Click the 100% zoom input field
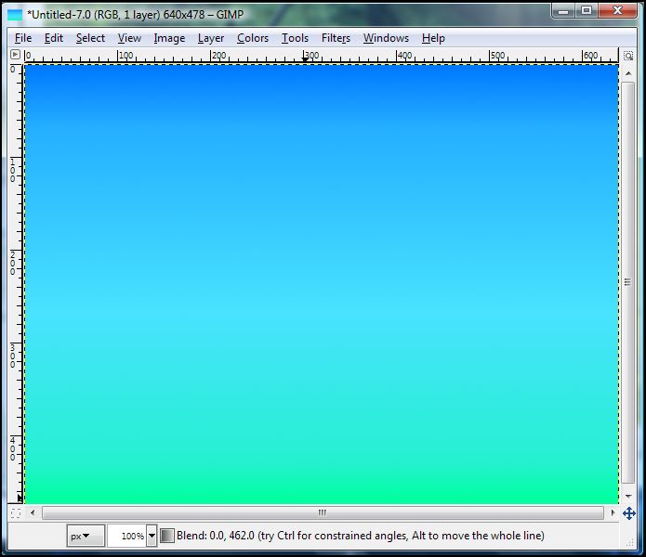This screenshot has height=557, width=646. click(127, 536)
